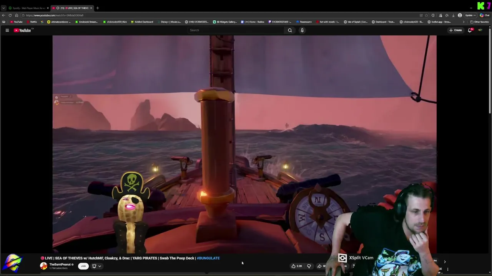Click the Join channel button
The width and height of the screenshot is (492, 276).
[83, 266]
